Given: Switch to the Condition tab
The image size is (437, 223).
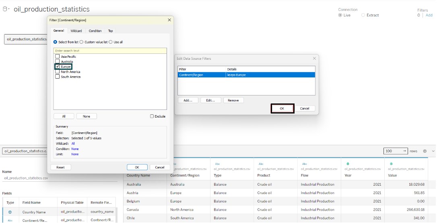Looking at the screenshot, I should pyautogui.click(x=95, y=31).
